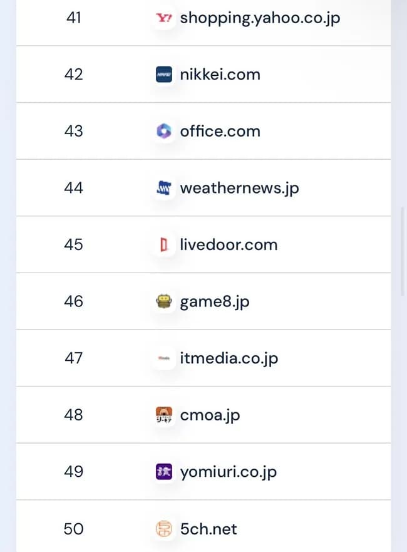Select the row ranked 46
Screen dimensions: 407x552
click(x=203, y=301)
